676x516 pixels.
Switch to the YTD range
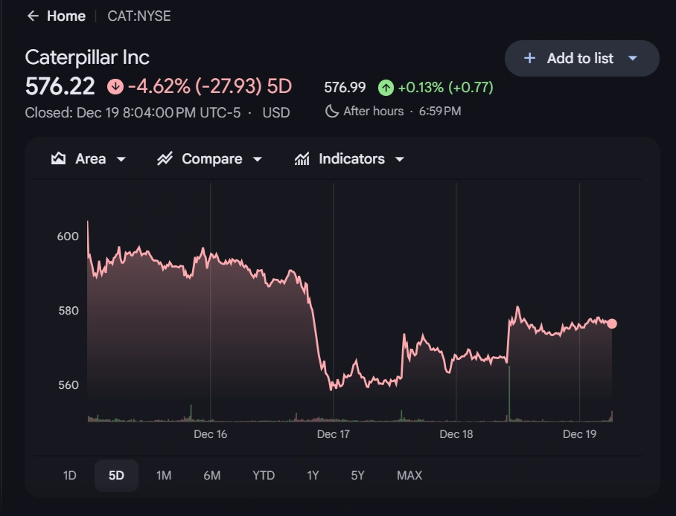coord(262,475)
